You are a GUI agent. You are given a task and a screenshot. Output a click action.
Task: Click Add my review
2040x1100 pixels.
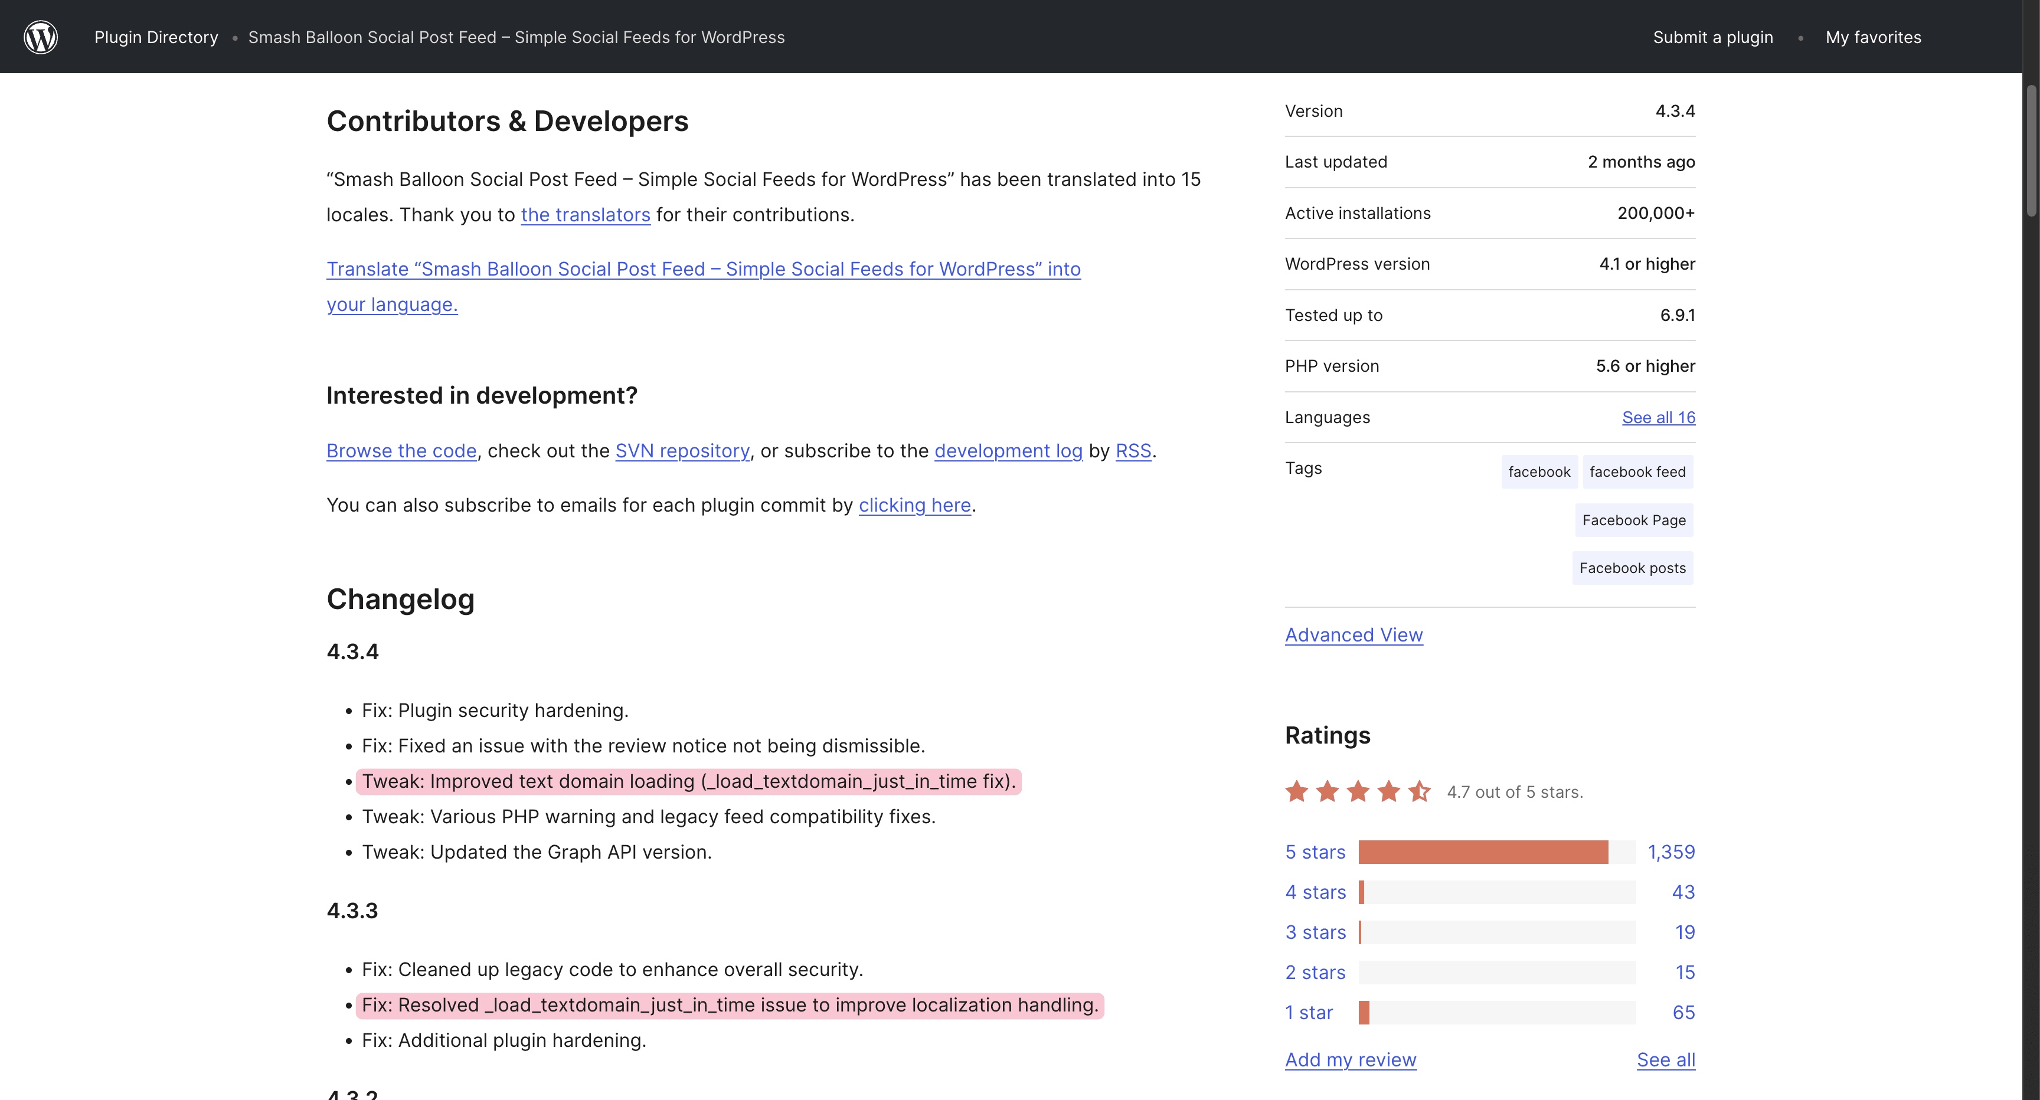(1350, 1060)
